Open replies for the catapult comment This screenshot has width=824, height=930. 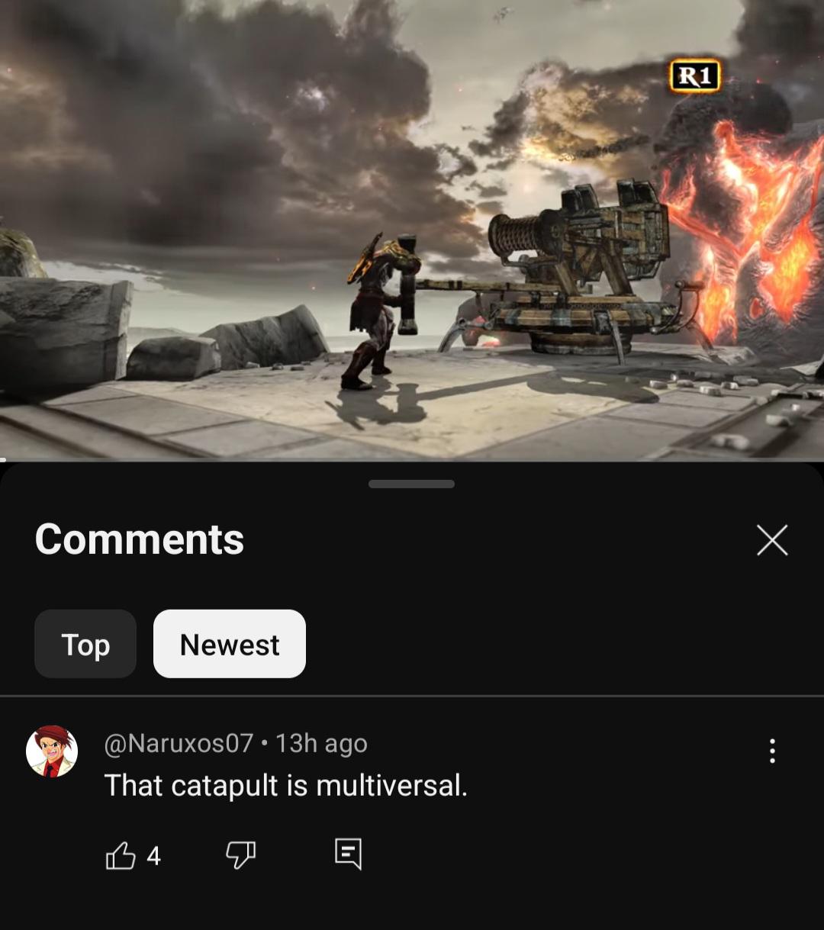[x=348, y=855]
